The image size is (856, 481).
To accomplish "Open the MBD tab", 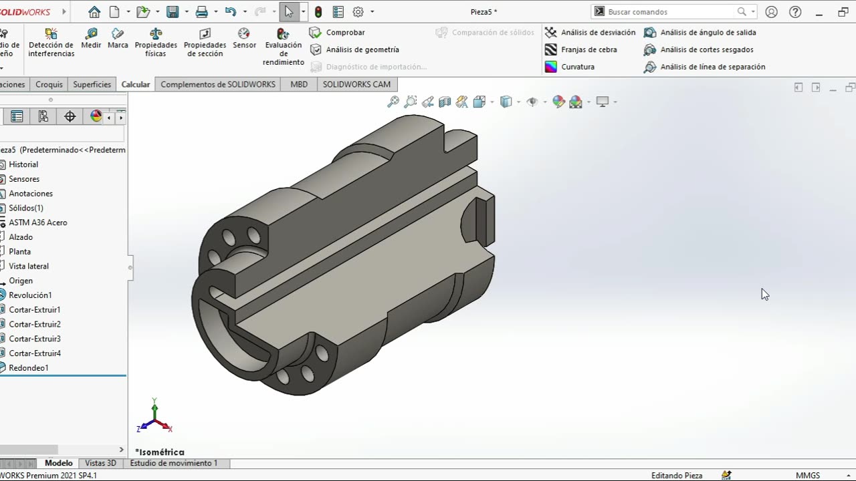I will pos(299,84).
